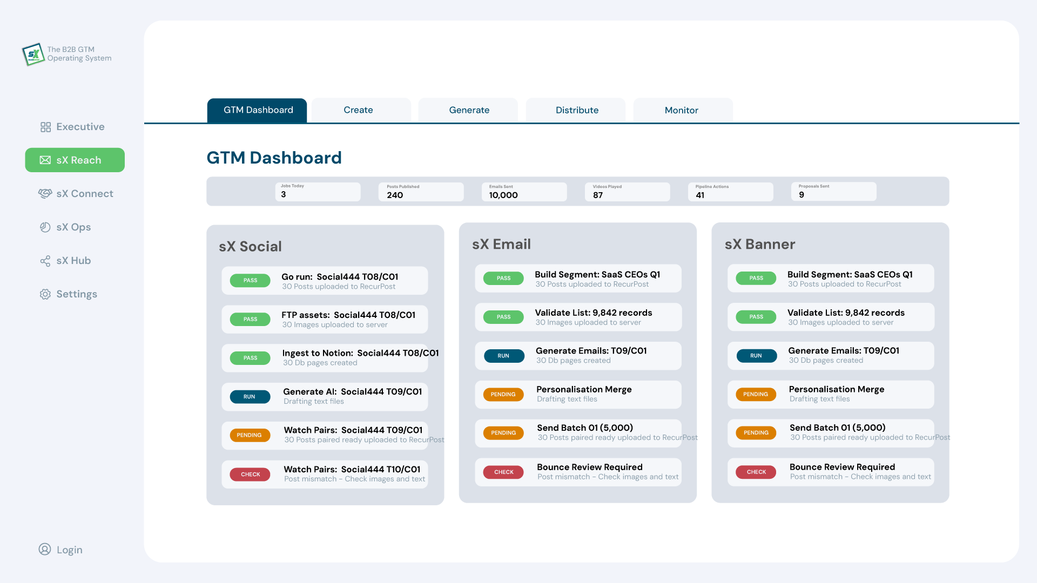
Task: Click the sX Hub share icon
Action: (45, 261)
